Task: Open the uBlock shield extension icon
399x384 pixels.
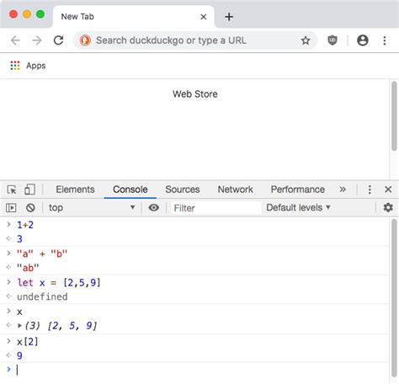Action: tap(332, 40)
